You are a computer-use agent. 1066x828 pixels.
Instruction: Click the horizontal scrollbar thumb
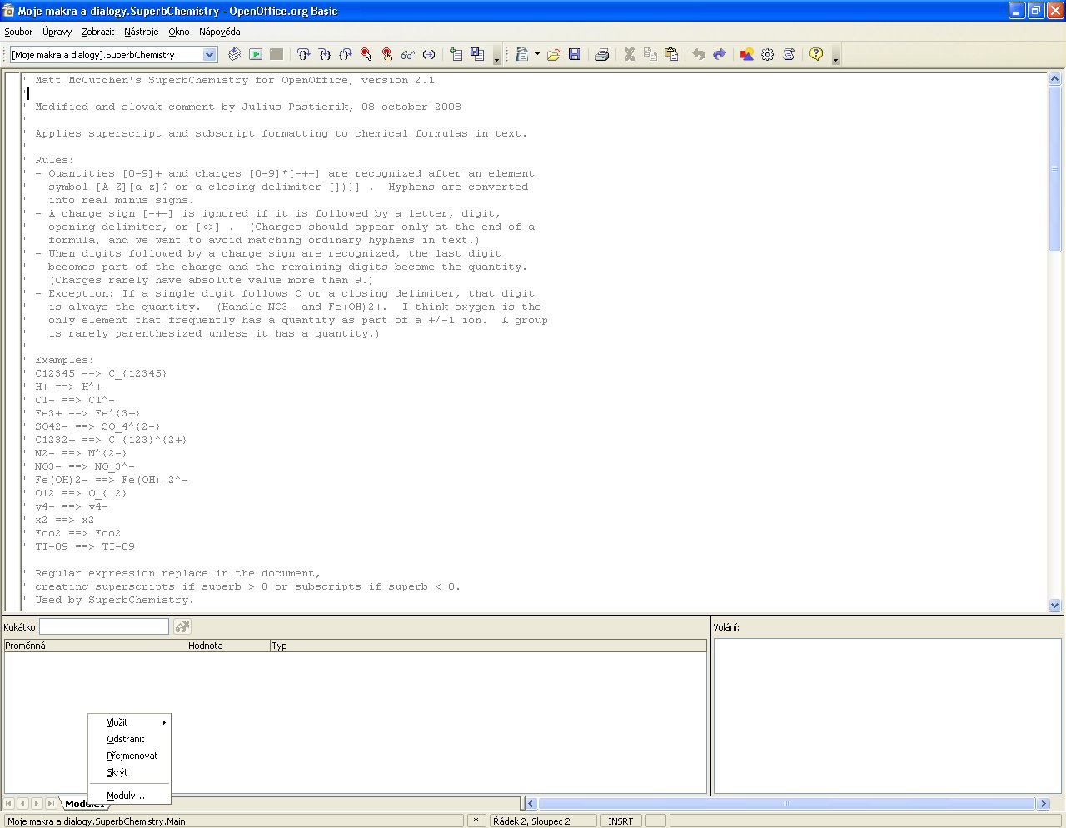787,804
